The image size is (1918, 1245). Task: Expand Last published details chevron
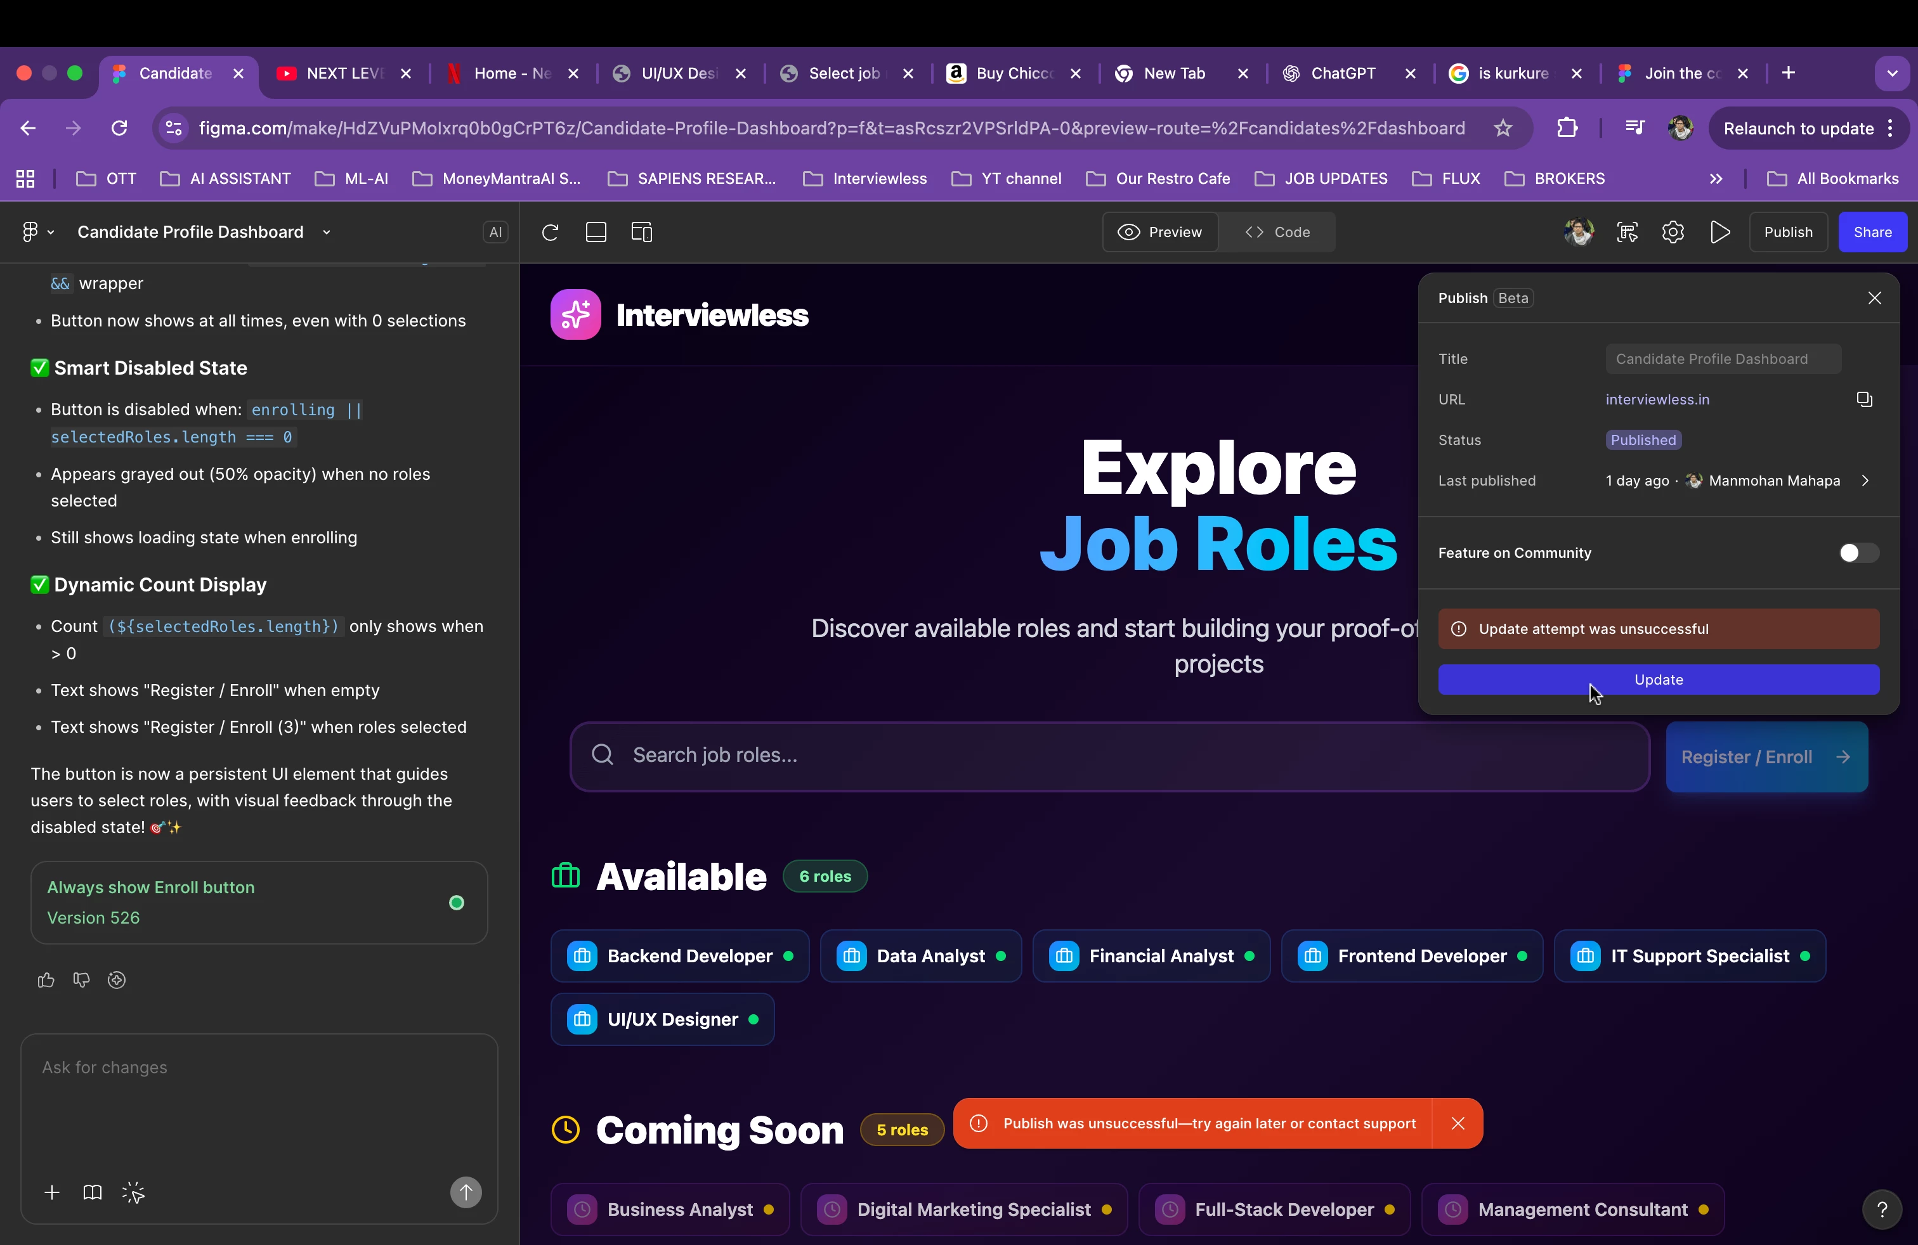[x=1865, y=481]
